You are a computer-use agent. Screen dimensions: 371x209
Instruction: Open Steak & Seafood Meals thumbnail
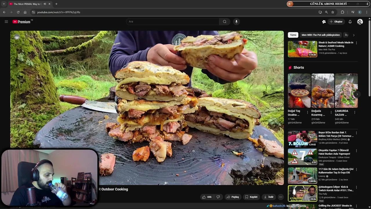[302, 49]
